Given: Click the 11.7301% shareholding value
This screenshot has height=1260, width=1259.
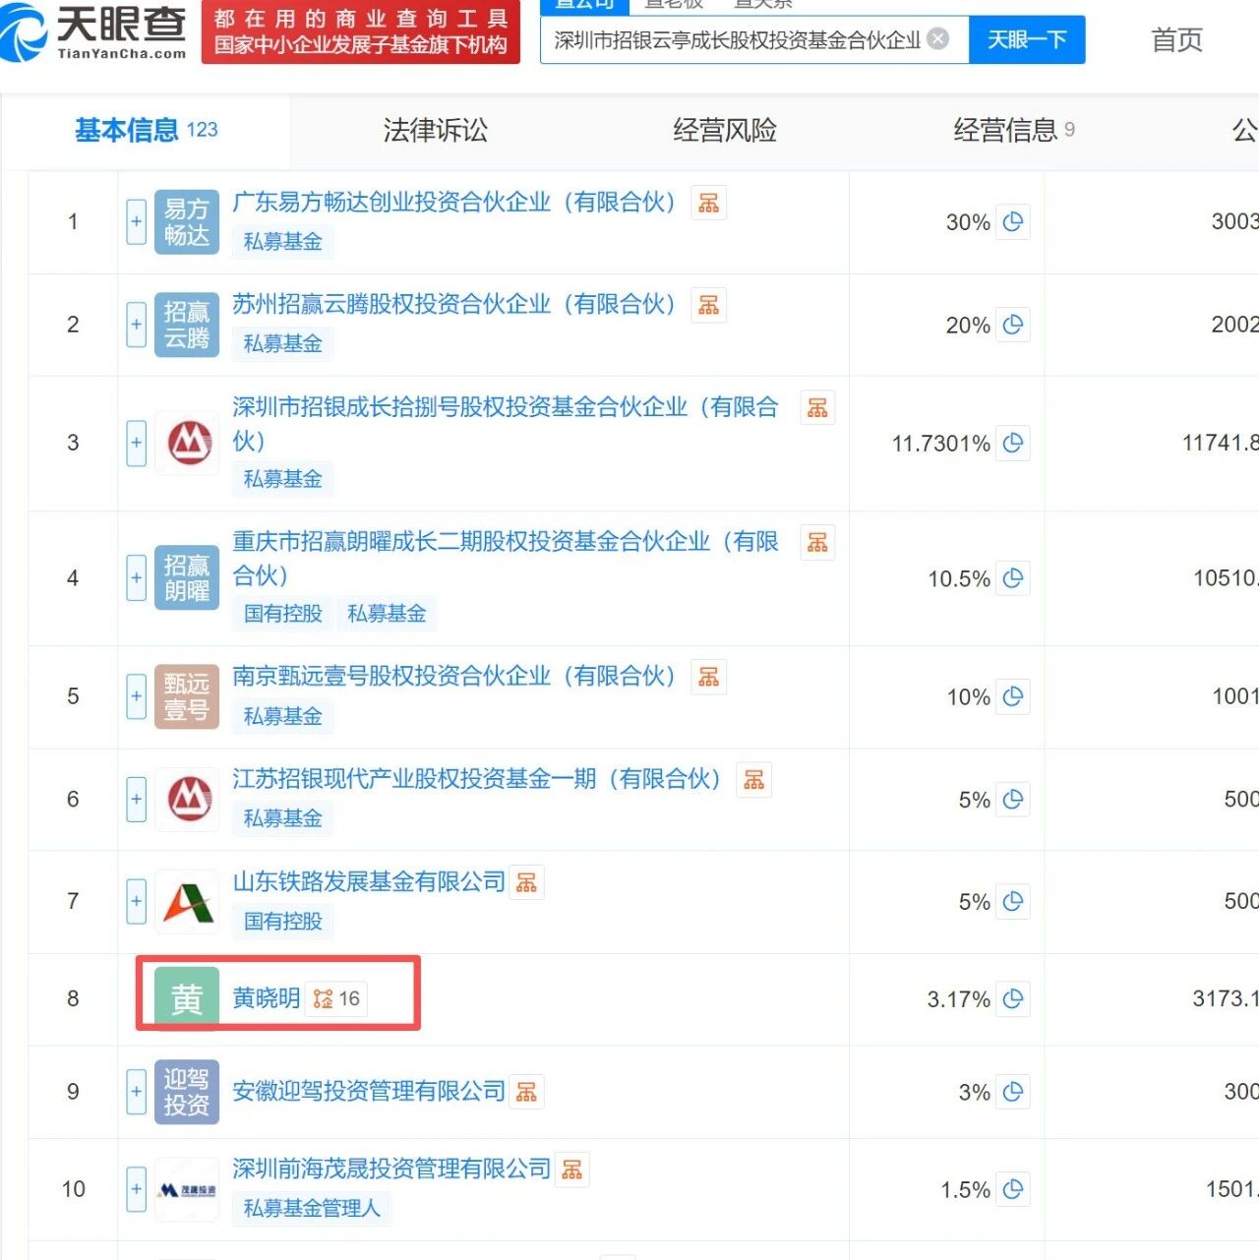Looking at the screenshot, I should [940, 445].
